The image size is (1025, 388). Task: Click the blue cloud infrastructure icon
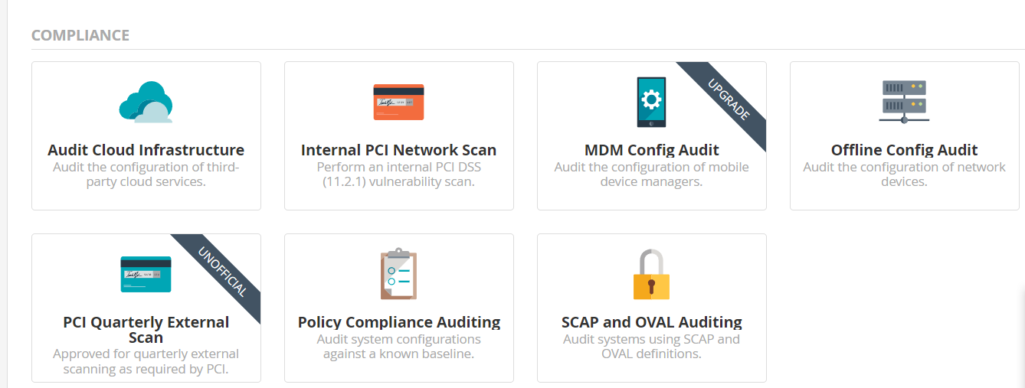[x=146, y=102]
